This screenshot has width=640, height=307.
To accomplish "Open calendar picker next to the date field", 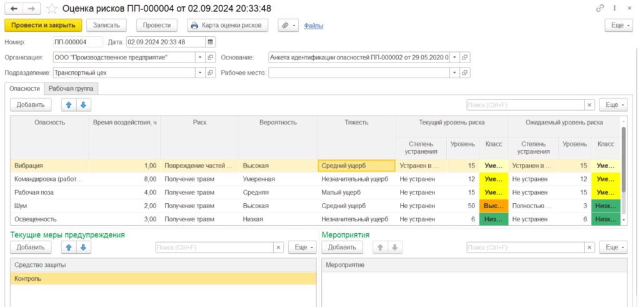I will (211, 42).
